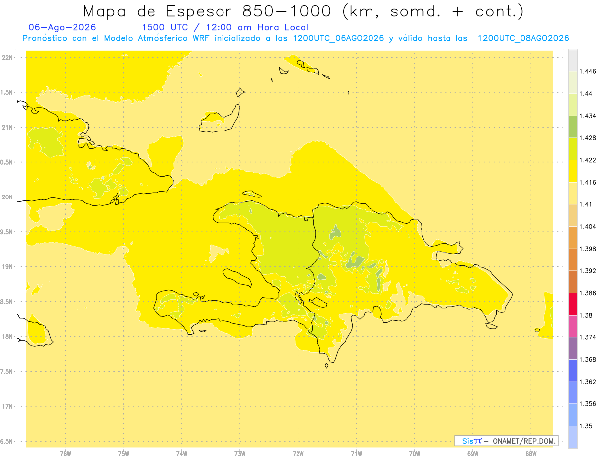
Task: Click the '17N' latitude label
Action: pos(7,406)
